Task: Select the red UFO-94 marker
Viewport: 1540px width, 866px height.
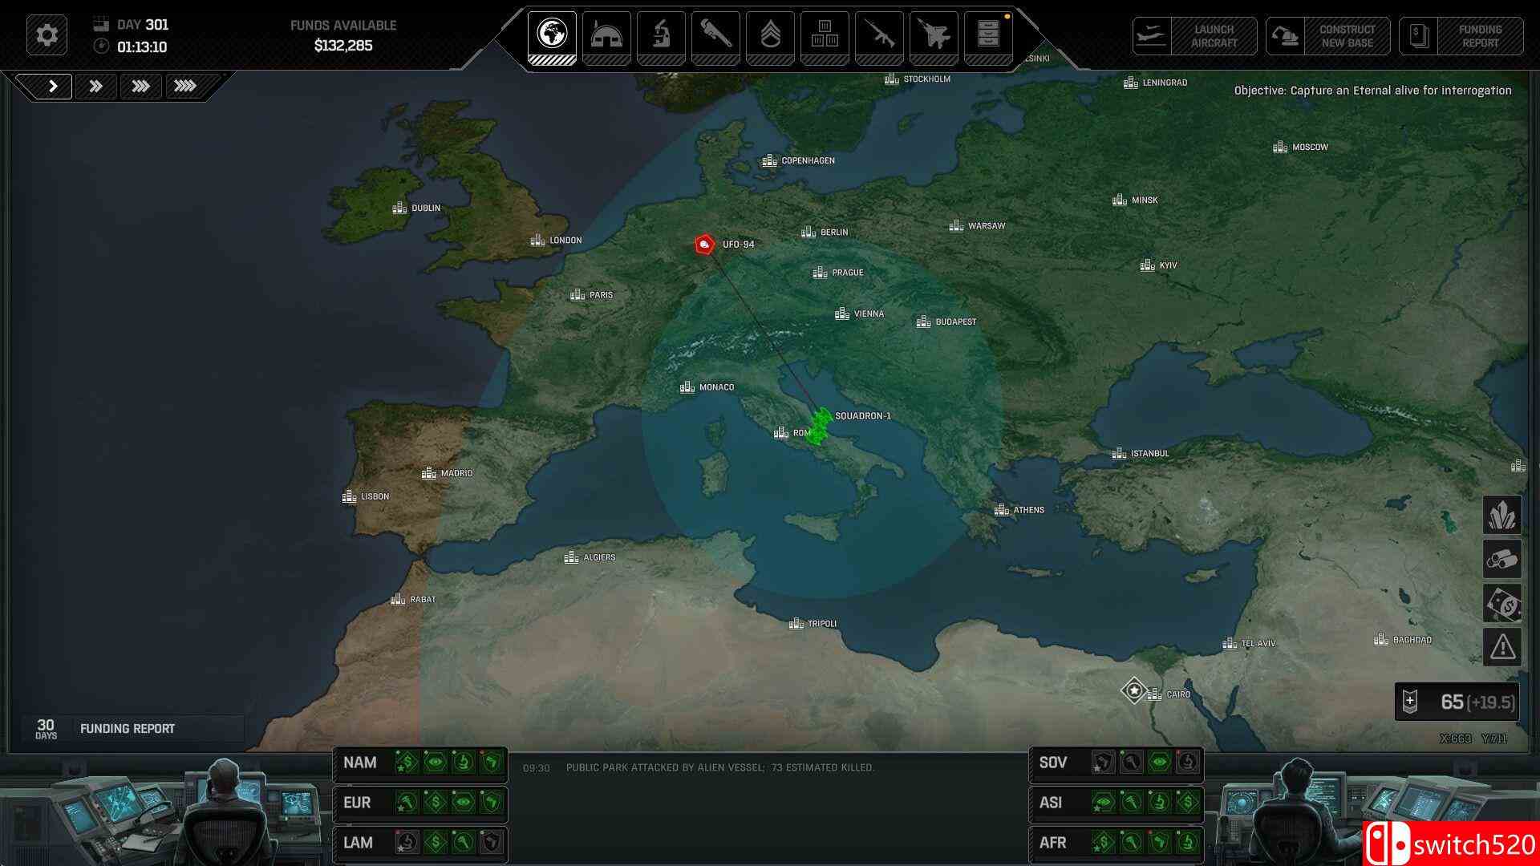Action: [704, 244]
